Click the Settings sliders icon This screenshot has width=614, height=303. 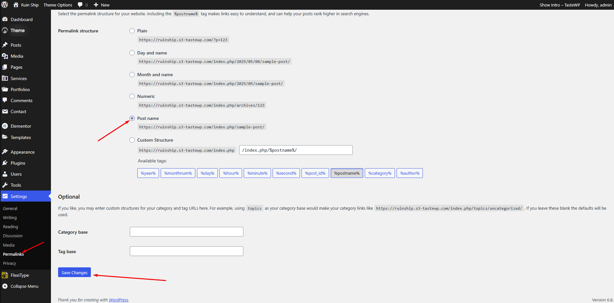(x=5, y=196)
